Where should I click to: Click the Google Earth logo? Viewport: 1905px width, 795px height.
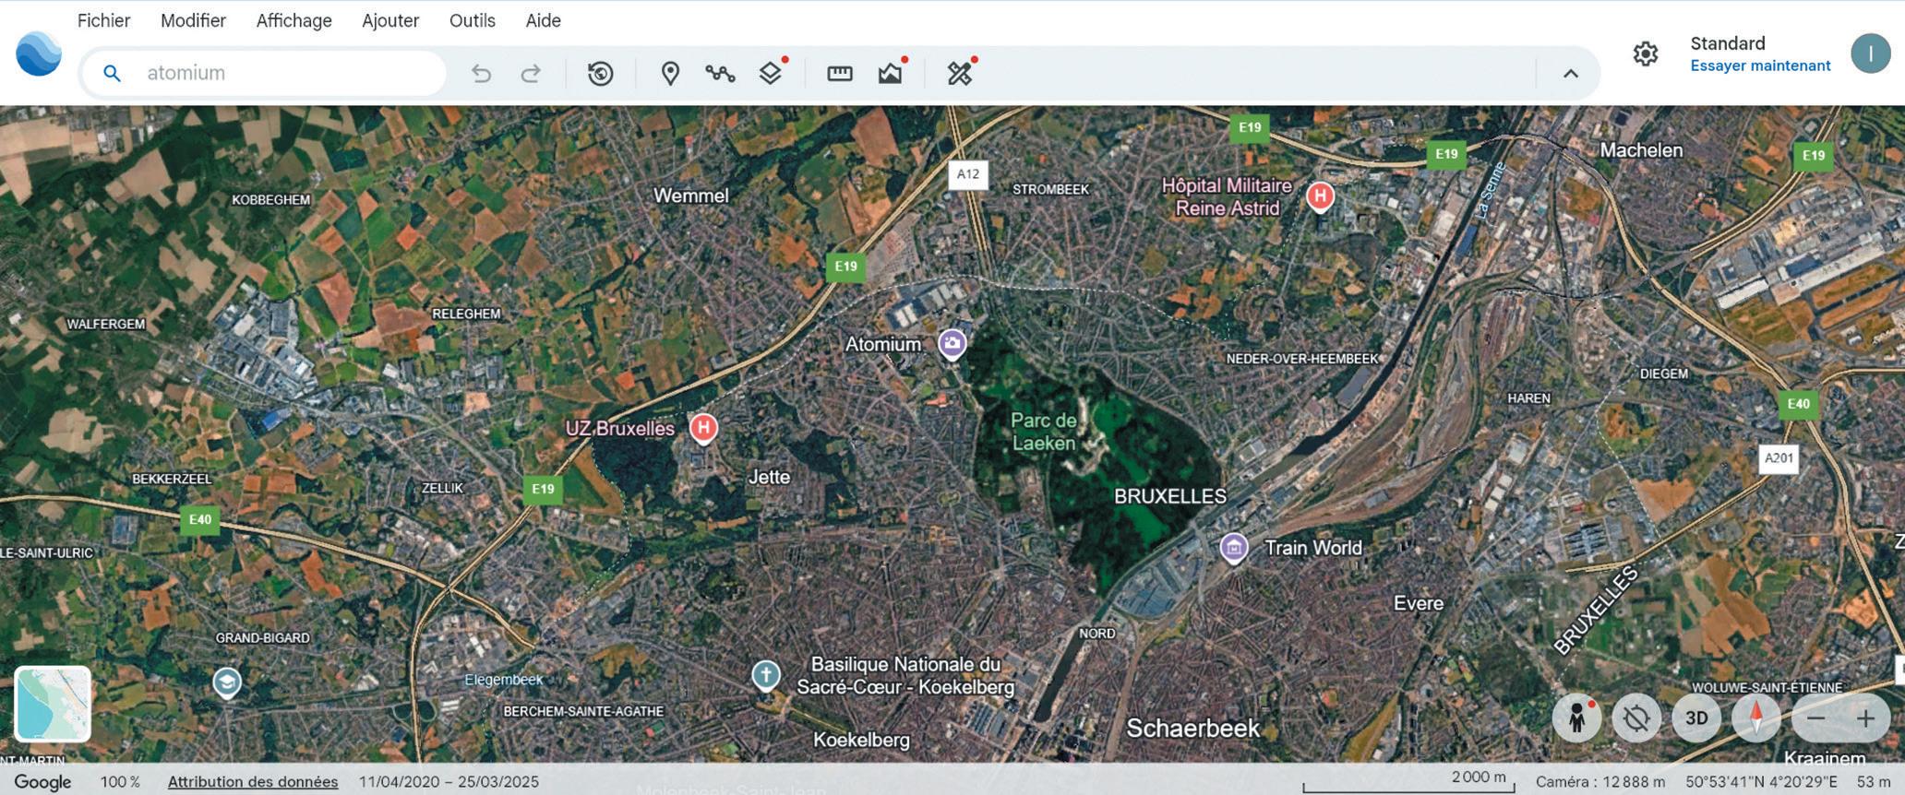[39, 53]
